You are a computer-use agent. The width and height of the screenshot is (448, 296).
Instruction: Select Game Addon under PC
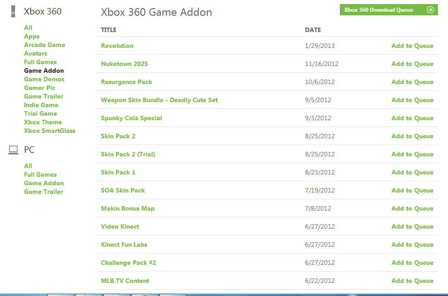pyautogui.click(x=44, y=183)
